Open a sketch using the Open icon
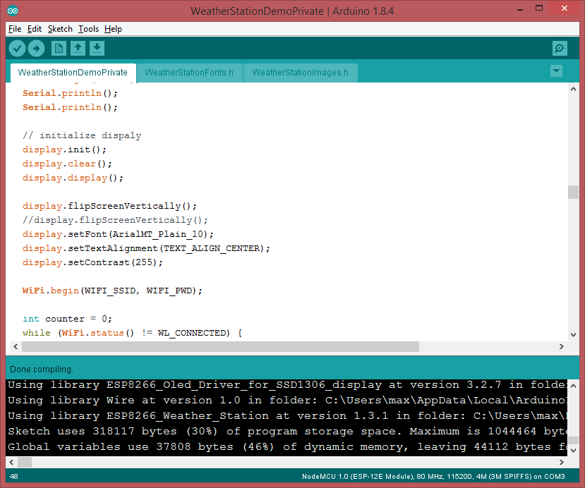The width and height of the screenshot is (585, 488). 78,49
